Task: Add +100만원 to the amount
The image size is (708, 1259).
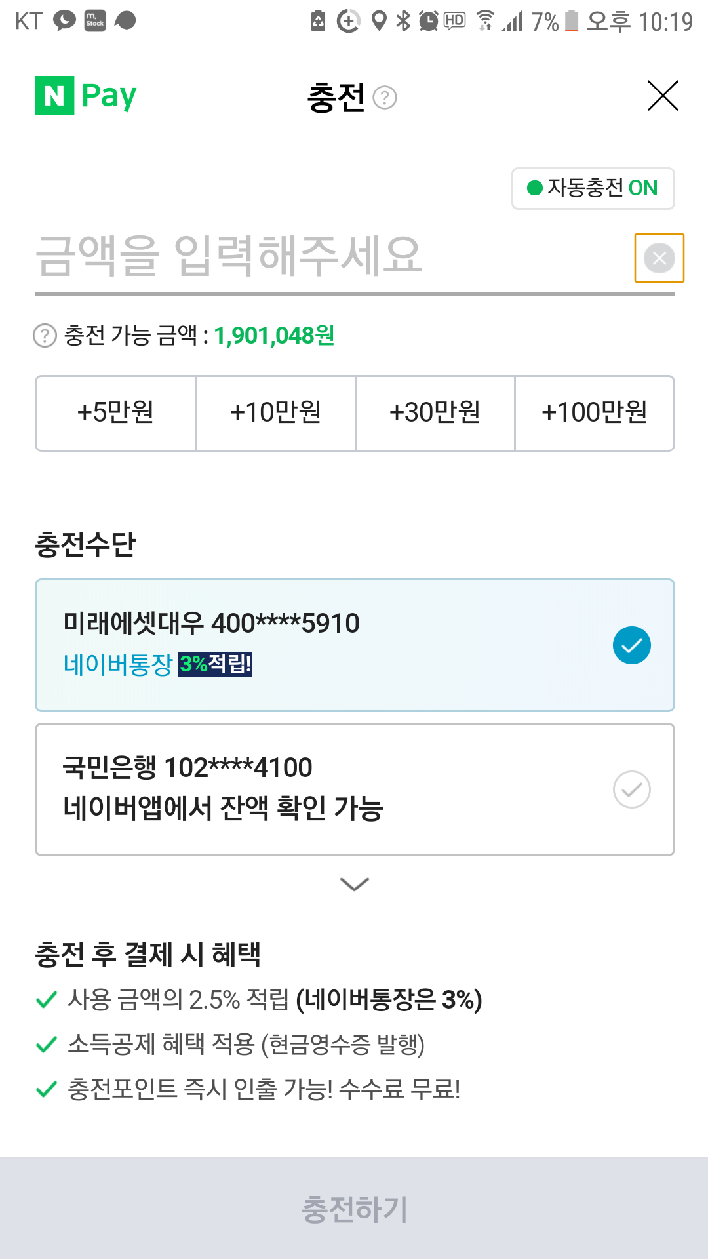Action: coord(595,413)
